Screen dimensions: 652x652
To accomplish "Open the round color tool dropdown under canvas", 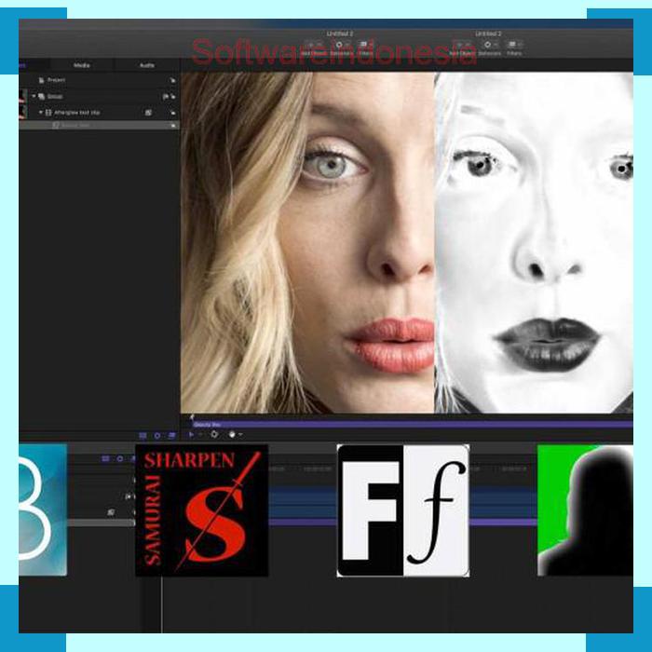I will pyautogui.click(x=235, y=435).
